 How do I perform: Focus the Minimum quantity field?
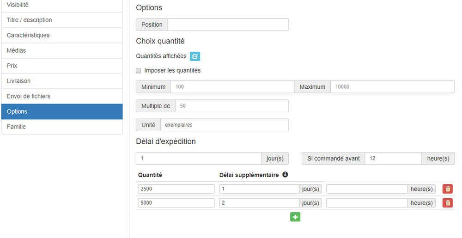point(232,87)
